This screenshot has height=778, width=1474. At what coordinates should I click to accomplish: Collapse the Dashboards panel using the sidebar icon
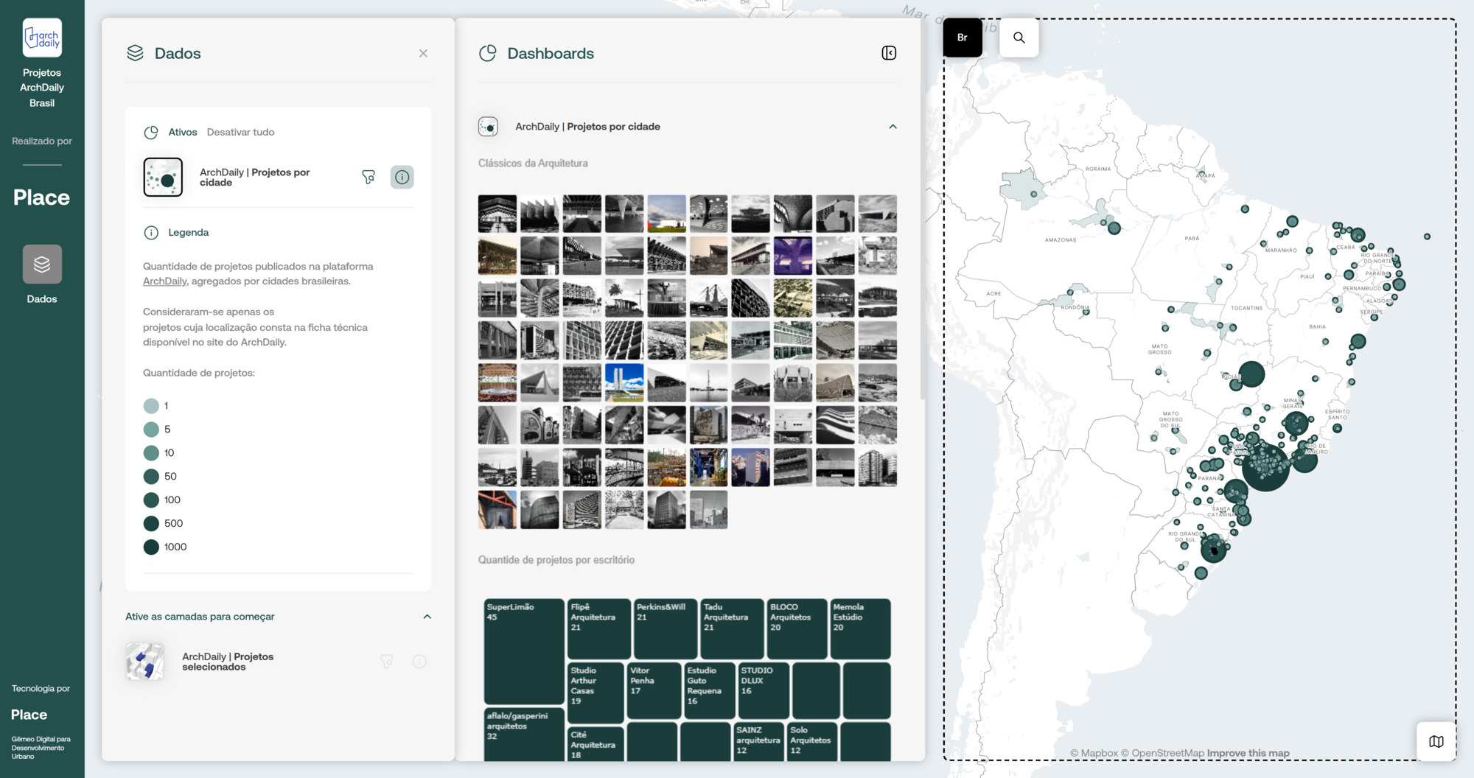tap(890, 53)
